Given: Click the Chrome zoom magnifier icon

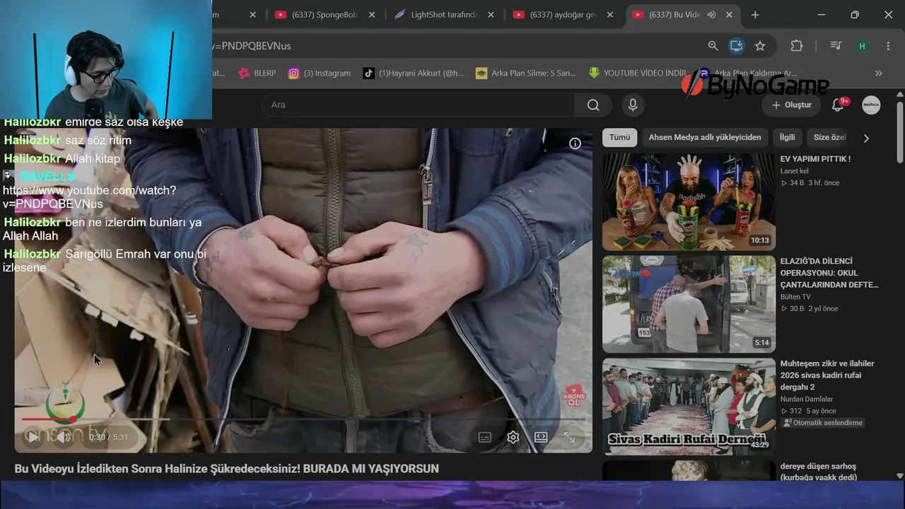Looking at the screenshot, I should [713, 46].
